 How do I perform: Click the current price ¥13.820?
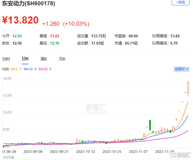[x=20, y=20]
